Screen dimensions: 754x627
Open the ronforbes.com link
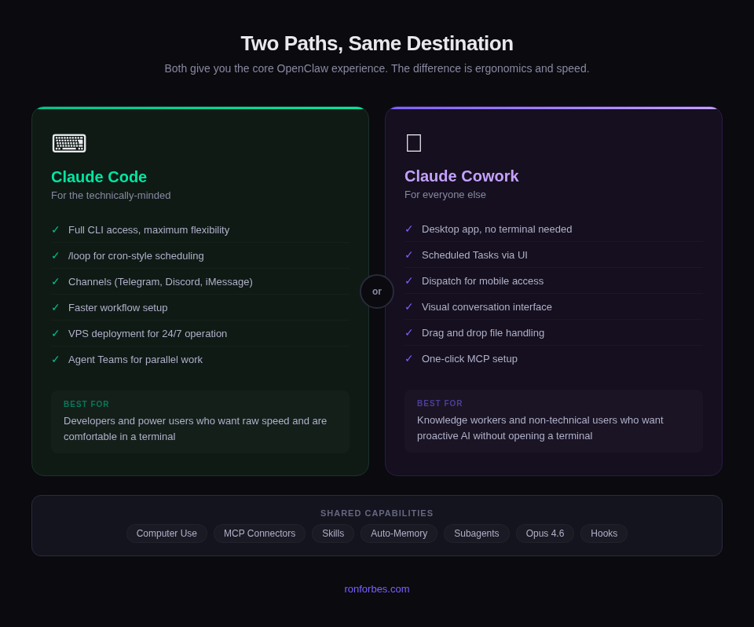click(377, 588)
